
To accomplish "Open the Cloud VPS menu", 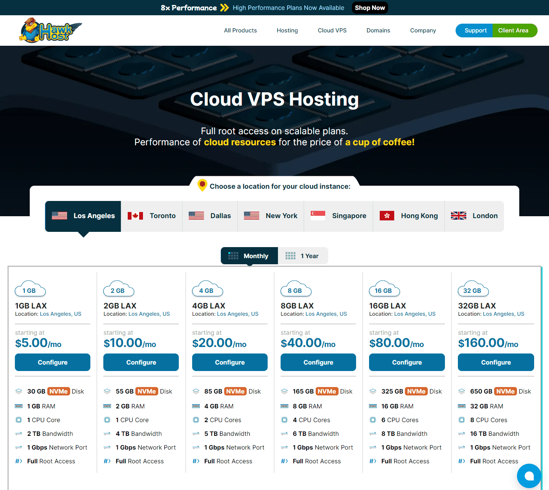I will click(x=332, y=31).
